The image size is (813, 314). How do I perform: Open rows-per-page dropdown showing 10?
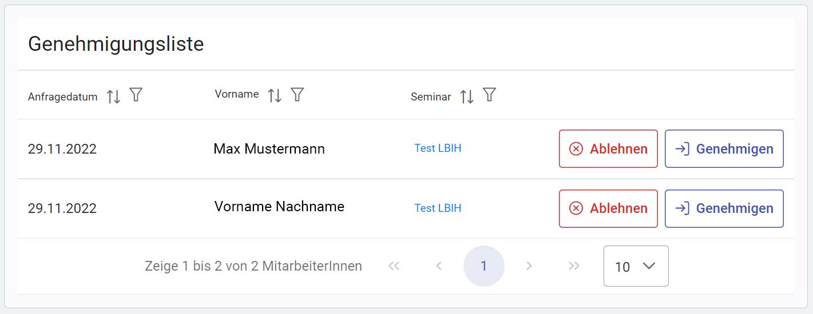click(636, 266)
